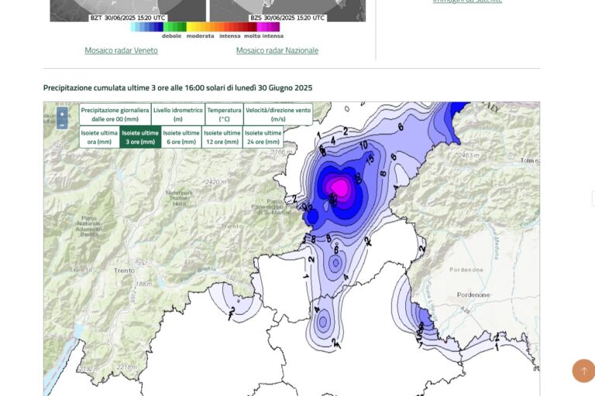The image size is (595, 396).
Task: Click the radar intensity color scale bar
Action: (x=205, y=27)
